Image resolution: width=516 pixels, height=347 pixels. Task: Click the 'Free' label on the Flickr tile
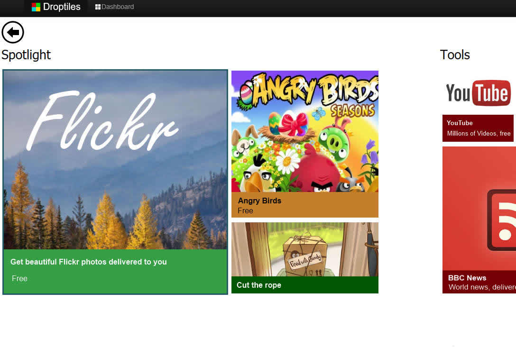pyautogui.click(x=19, y=279)
